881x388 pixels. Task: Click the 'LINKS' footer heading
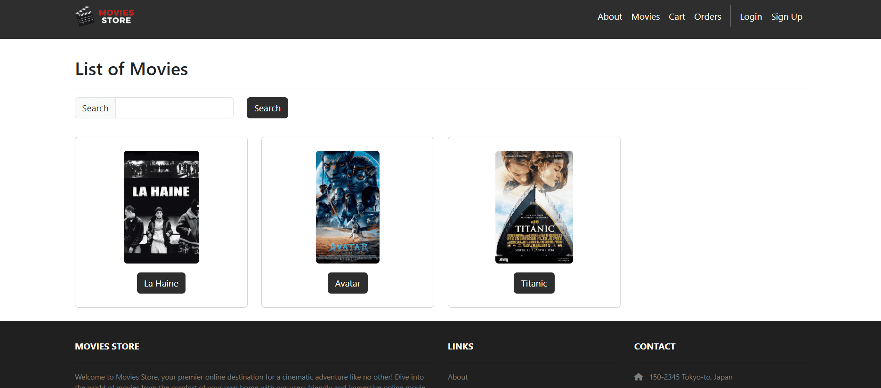(461, 346)
